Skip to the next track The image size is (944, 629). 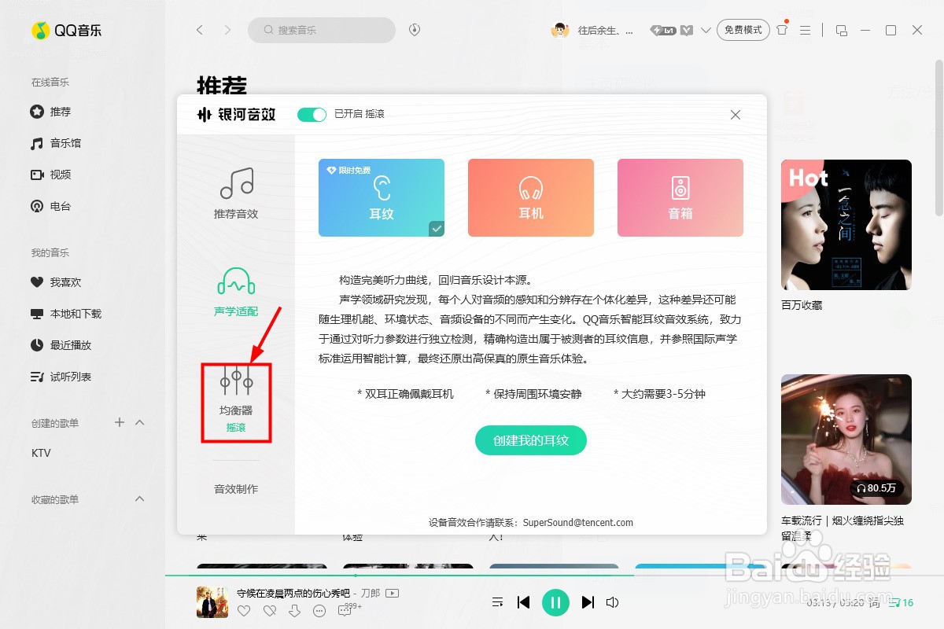588,602
